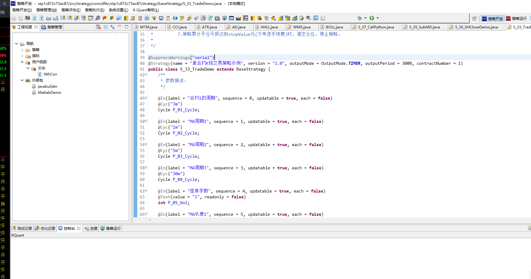Click the green Run button in toolbar
Viewport: 531px width, 279px height.
[372, 18]
